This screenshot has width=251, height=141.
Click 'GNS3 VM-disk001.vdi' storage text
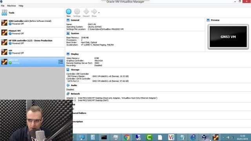coord(111,76)
